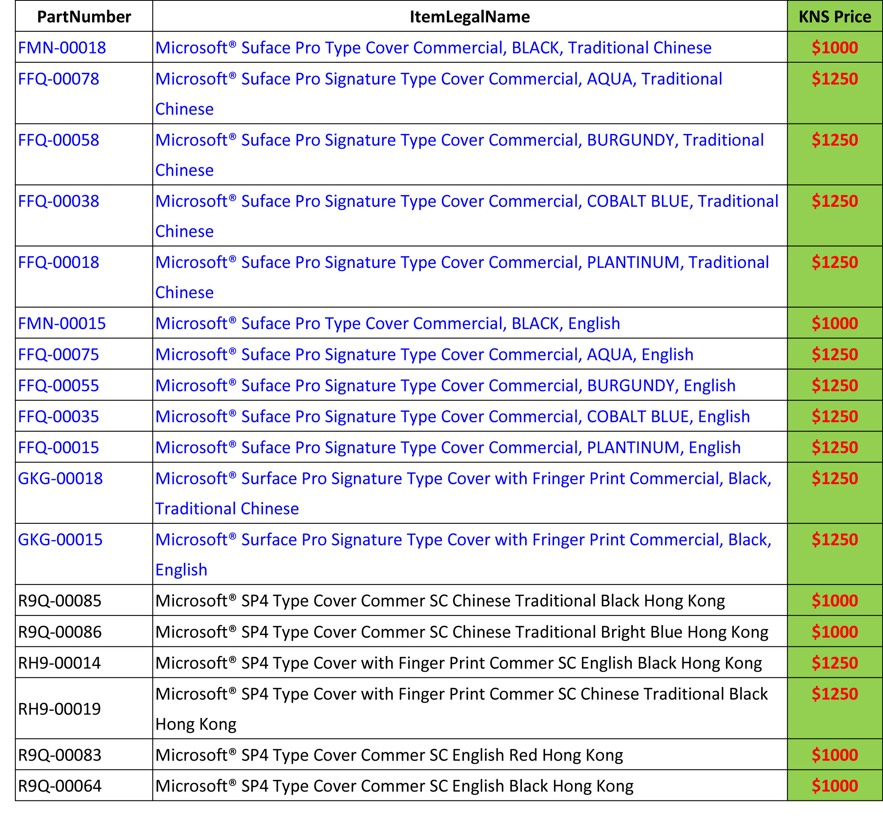
Task: Click the $1000 price for R9Q-00086
Action: (835, 632)
